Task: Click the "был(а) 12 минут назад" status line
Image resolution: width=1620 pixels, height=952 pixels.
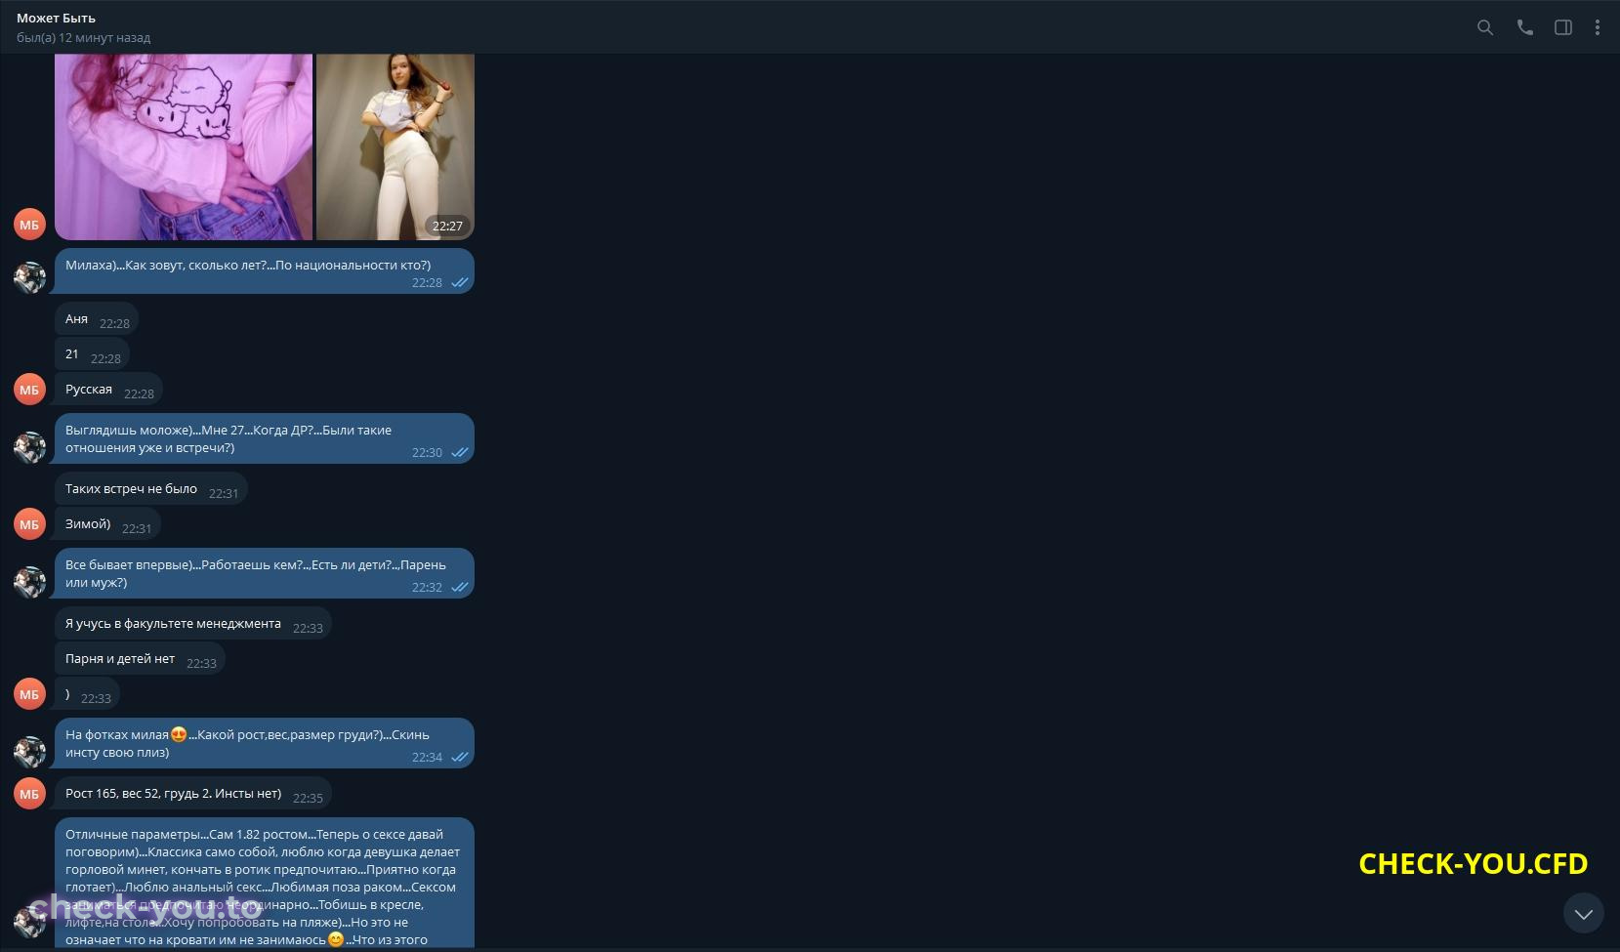Action: pos(83,37)
